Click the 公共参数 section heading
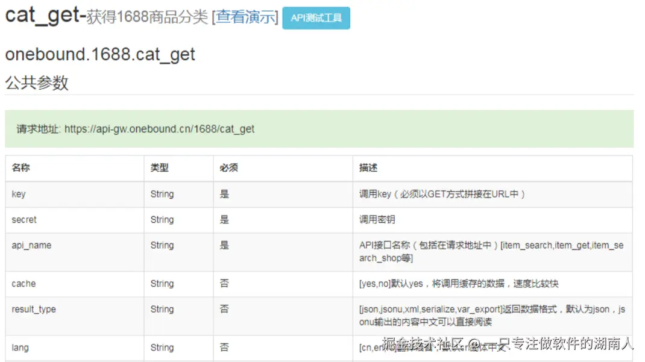 [x=37, y=83]
